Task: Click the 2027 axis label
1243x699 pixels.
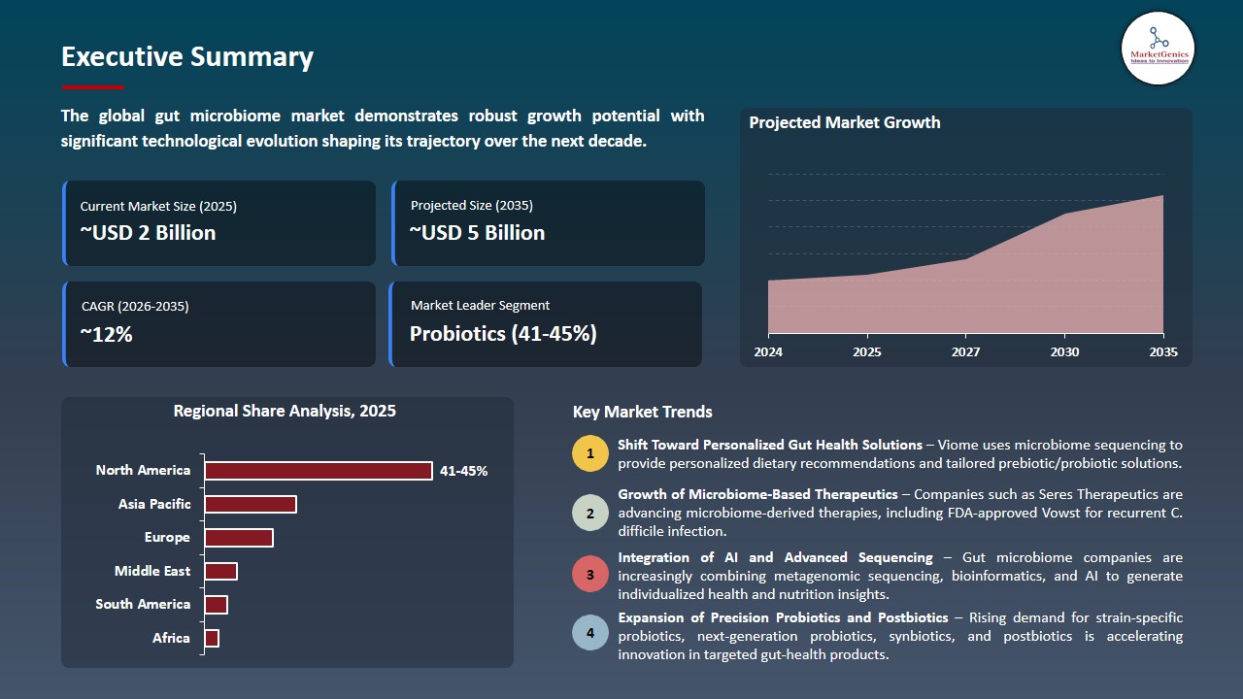Action: [x=965, y=351]
